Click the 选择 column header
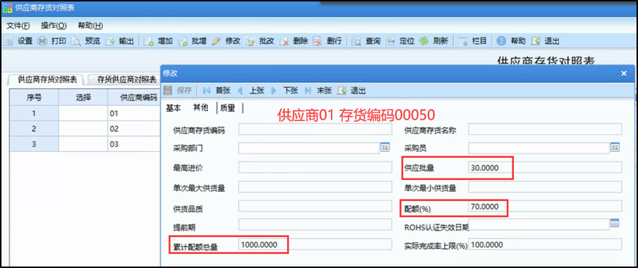The image size is (638, 268). (84, 97)
